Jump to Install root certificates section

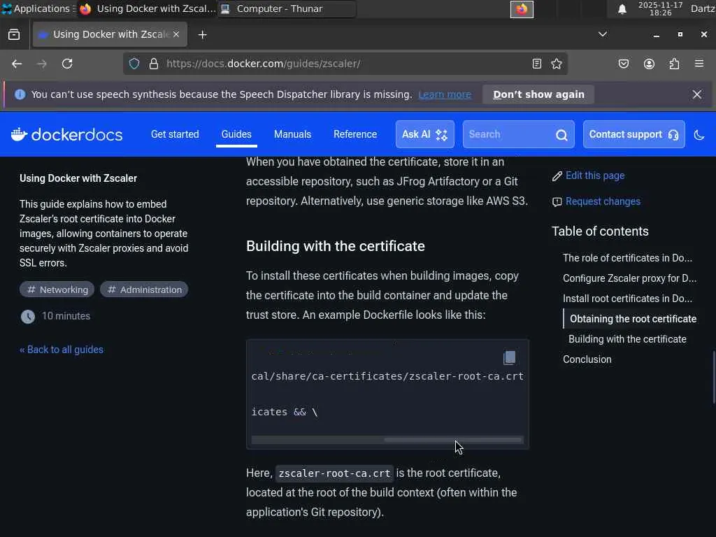[x=627, y=299]
